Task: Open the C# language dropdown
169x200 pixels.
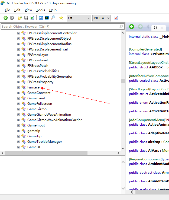Action: 79,18
